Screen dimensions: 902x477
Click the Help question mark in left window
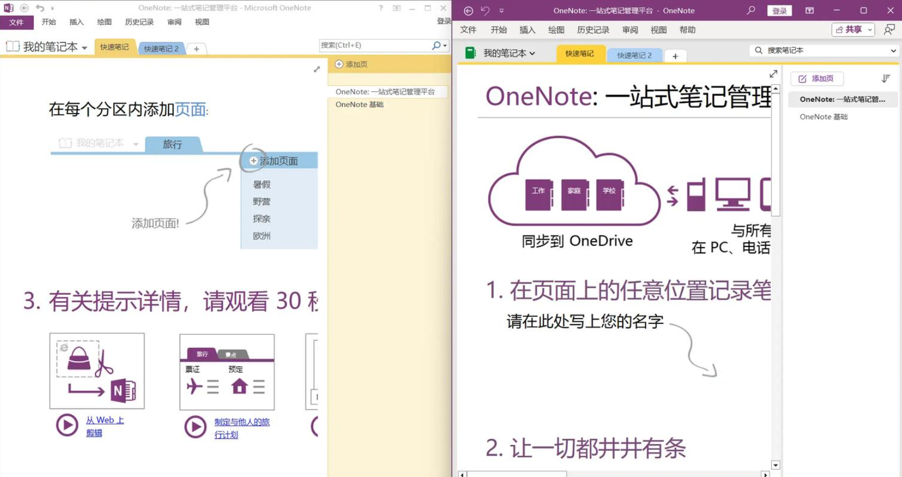[381, 8]
